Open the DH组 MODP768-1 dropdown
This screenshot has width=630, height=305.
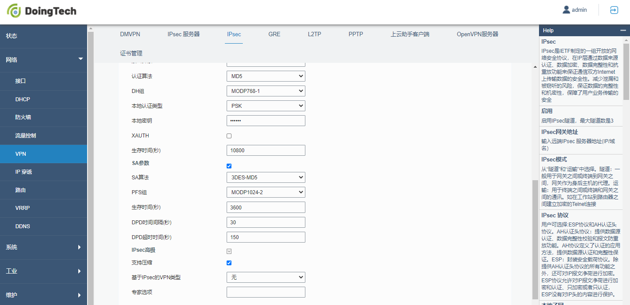(266, 91)
